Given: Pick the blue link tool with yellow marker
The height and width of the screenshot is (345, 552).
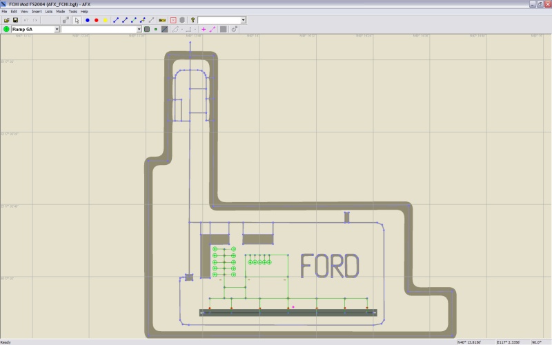Looking at the screenshot, I should [x=143, y=20].
